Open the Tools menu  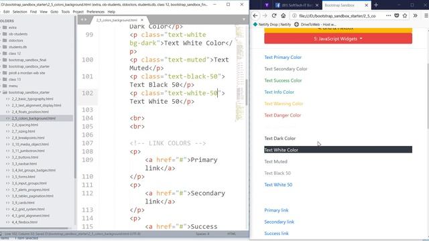pos(66,12)
